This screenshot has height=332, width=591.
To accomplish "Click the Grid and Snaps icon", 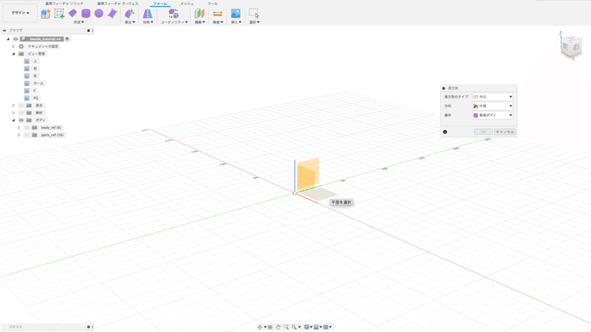I will point(316,327).
